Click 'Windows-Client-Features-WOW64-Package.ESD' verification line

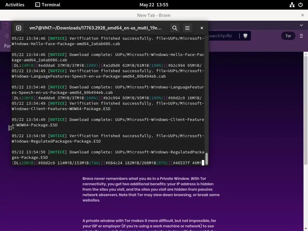(61, 109)
